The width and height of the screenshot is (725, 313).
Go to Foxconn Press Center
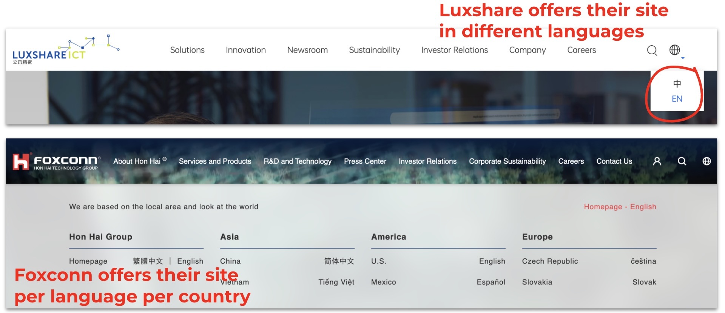point(365,161)
